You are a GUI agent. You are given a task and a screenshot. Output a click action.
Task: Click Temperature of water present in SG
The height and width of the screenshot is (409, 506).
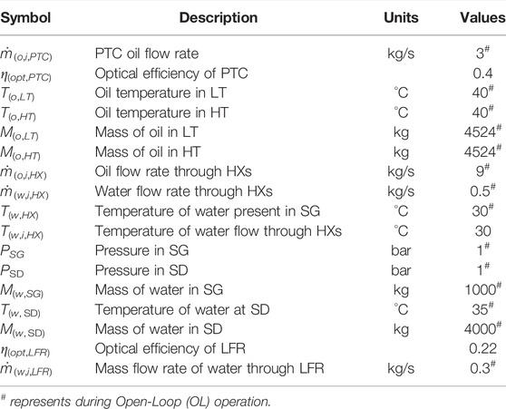point(207,211)
